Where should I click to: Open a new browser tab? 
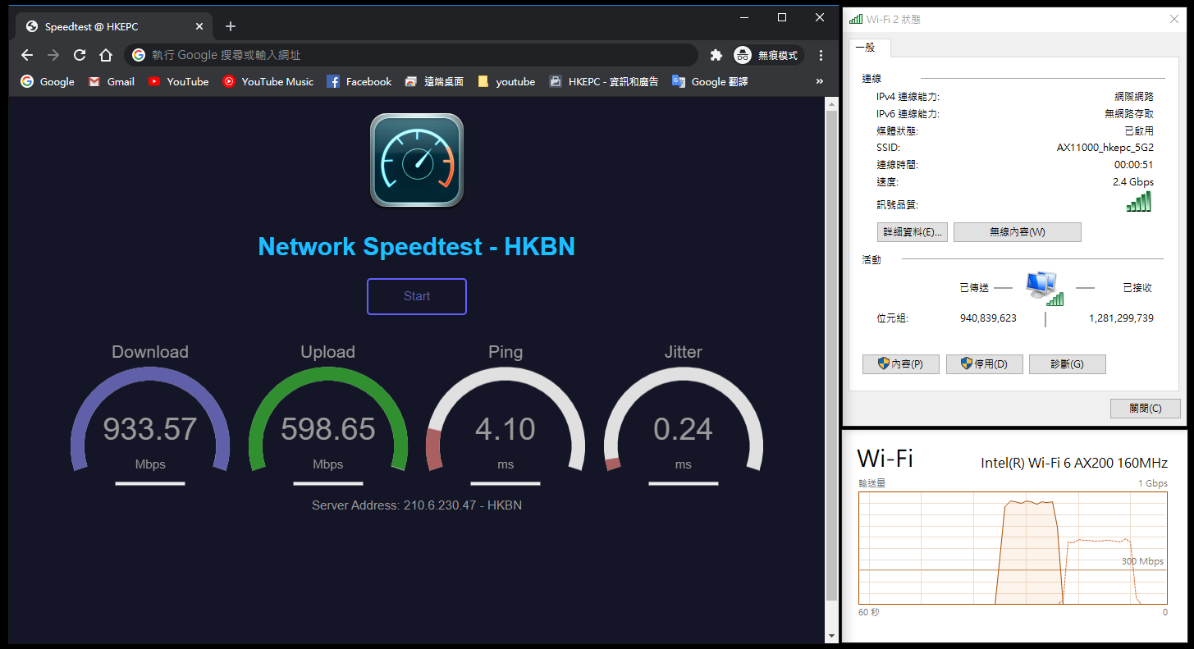(x=231, y=26)
